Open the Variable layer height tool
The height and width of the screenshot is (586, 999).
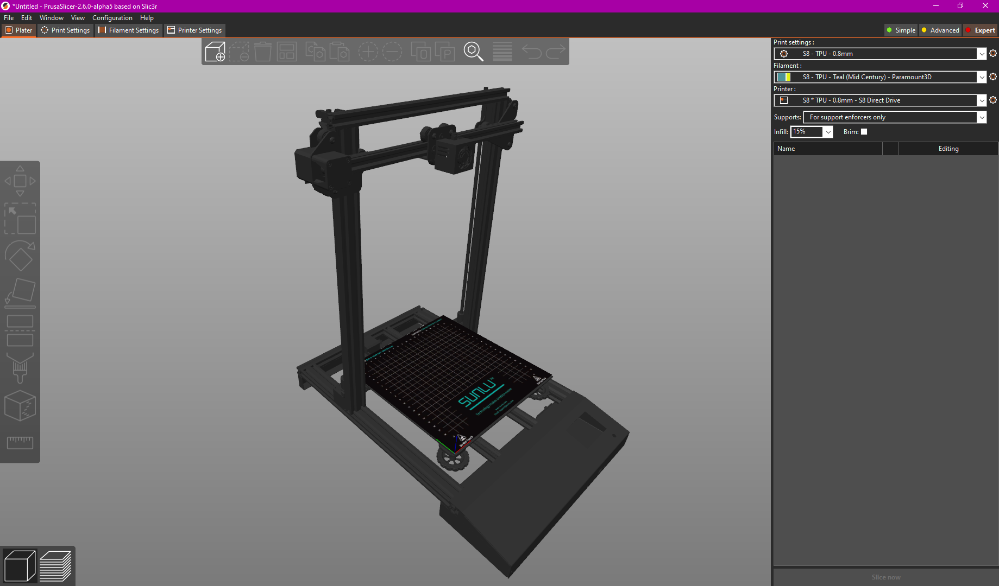point(501,52)
